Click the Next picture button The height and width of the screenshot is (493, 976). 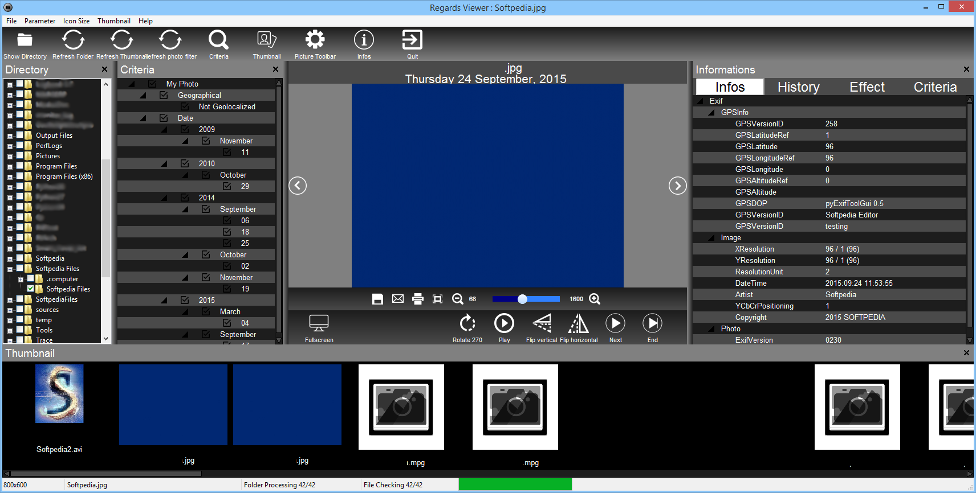[x=615, y=323]
